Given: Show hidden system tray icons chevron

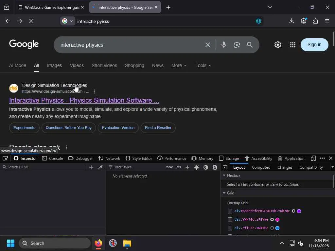Looking at the screenshot, I should pos(282,243).
